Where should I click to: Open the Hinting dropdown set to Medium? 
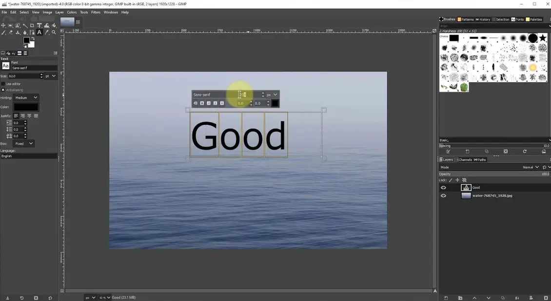(26, 98)
